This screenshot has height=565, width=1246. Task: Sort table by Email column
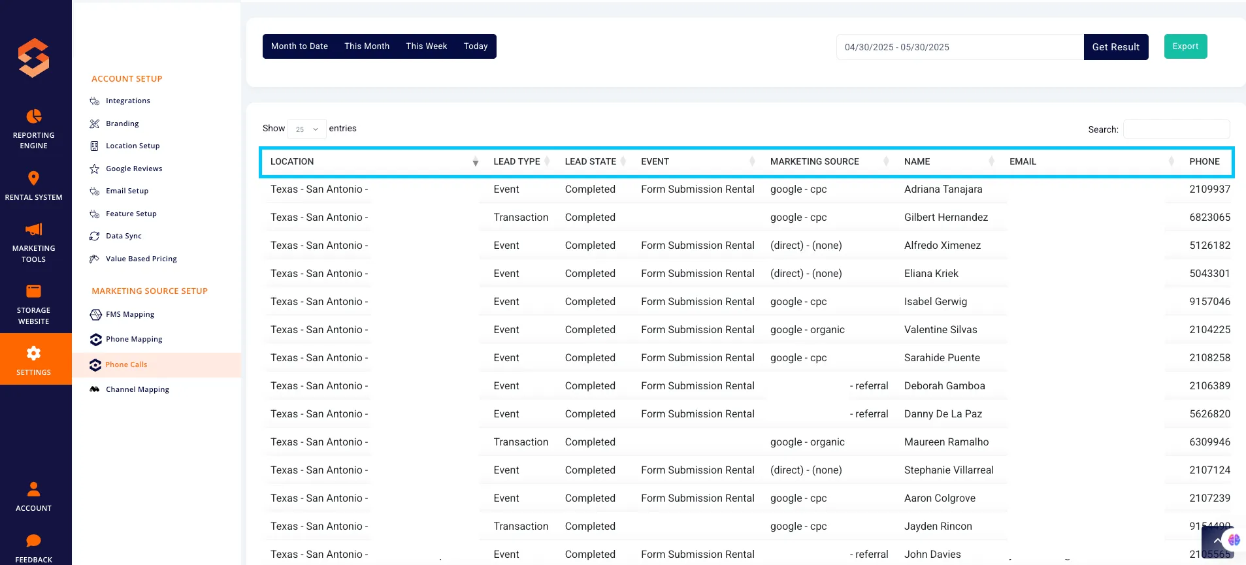click(1092, 162)
